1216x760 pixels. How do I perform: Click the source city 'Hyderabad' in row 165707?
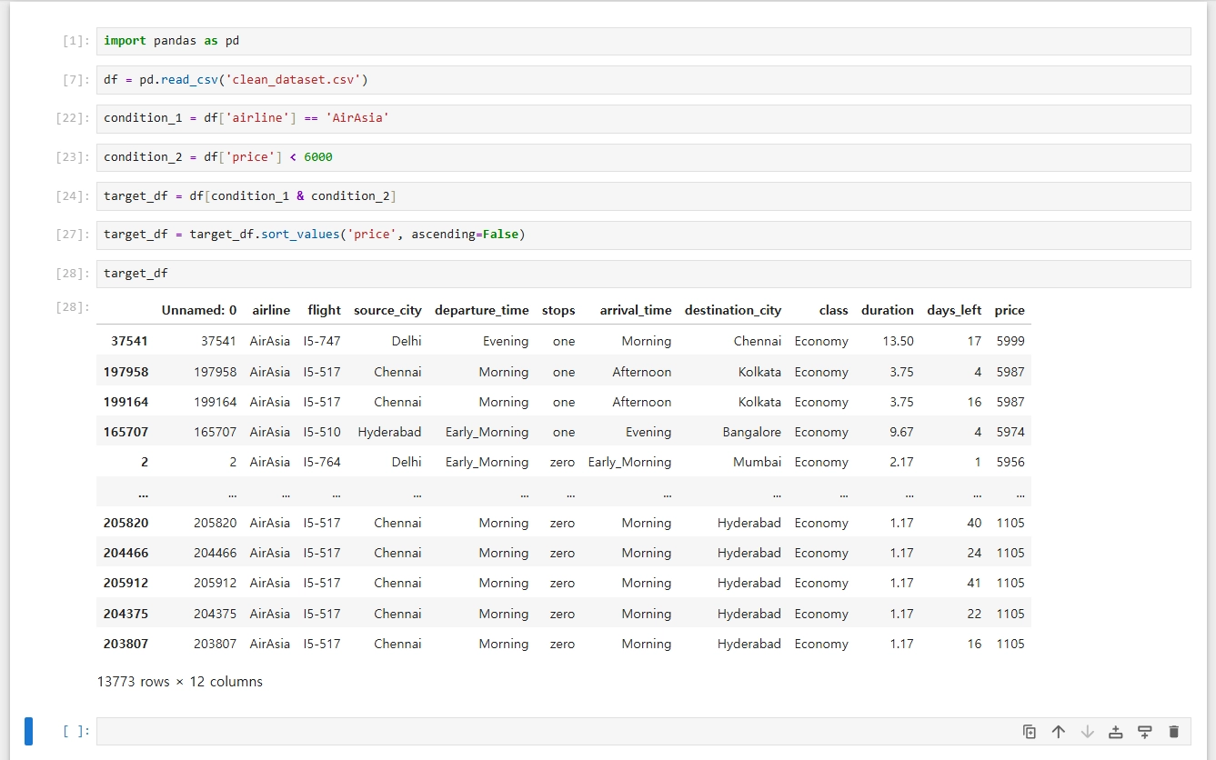389,432
